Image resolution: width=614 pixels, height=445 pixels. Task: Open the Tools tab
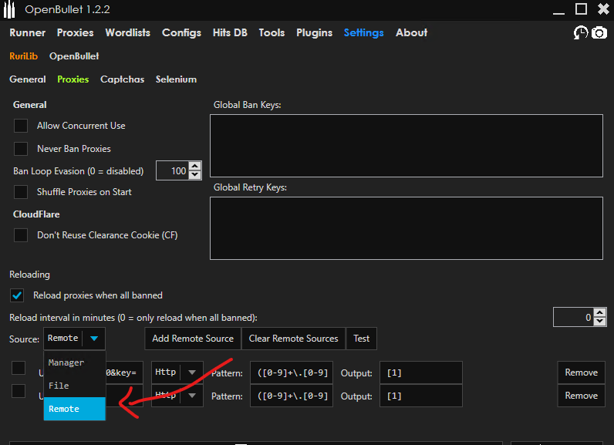(272, 33)
